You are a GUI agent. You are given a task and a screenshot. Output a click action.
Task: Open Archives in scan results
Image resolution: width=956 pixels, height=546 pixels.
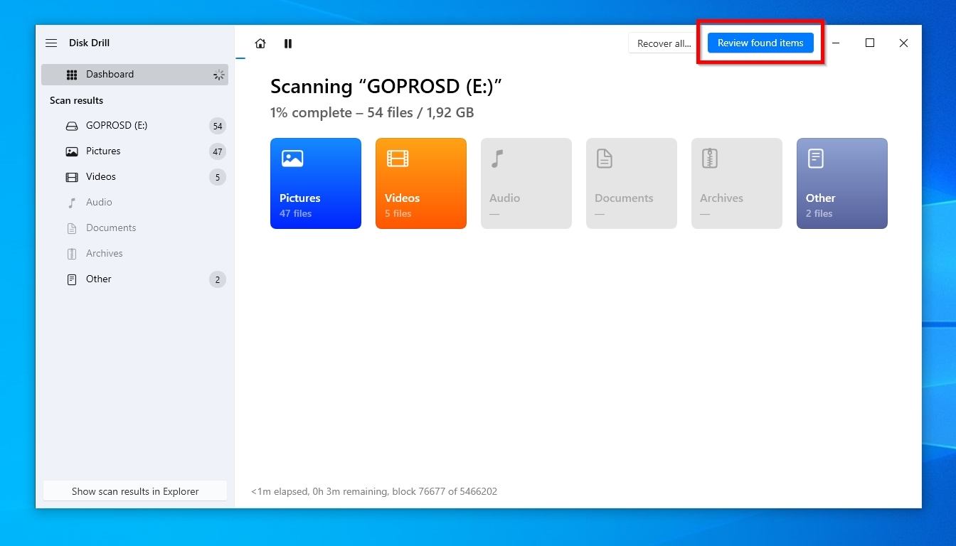[134, 254]
